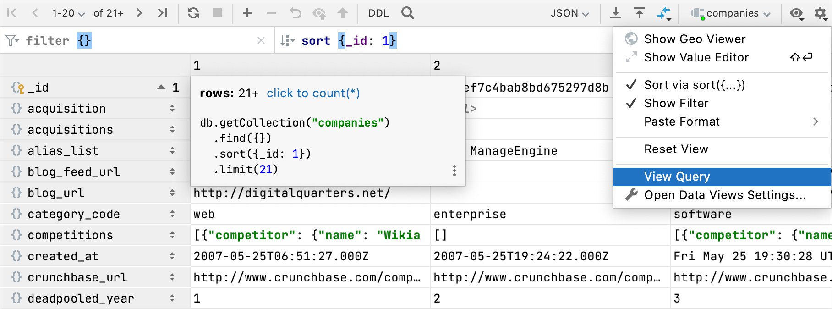The image size is (832, 309).
Task: Click the sort order icon beside sort
Action: (287, 40)
